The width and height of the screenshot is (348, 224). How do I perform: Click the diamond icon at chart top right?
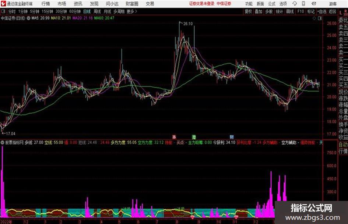[314, 18]
